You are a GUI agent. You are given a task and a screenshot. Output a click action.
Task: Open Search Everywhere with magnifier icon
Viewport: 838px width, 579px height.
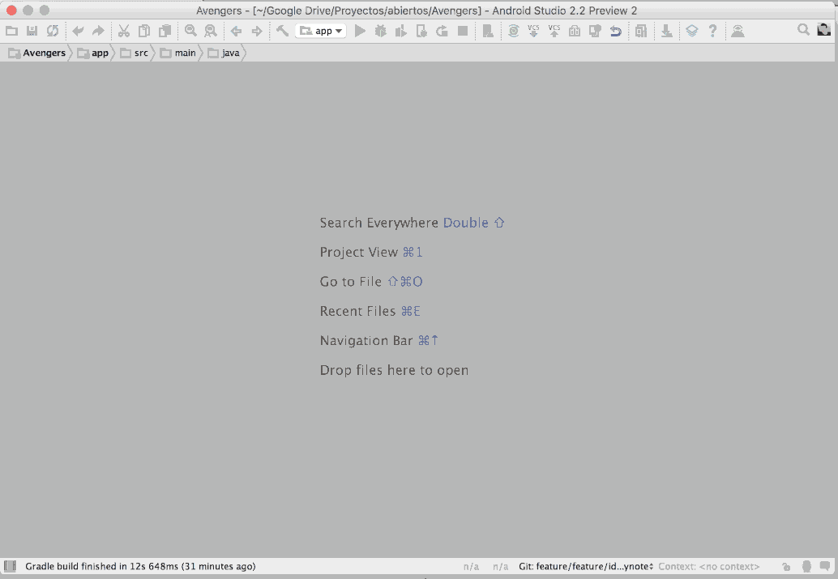coord(802,29)
